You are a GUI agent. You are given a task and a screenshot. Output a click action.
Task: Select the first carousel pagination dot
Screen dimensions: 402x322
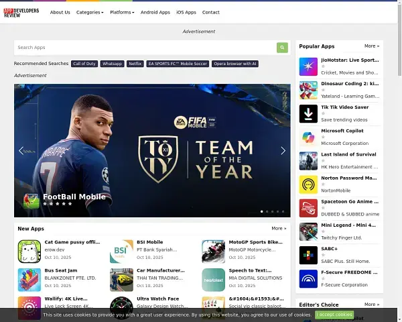pyautogui.click(x=261, y=211)
